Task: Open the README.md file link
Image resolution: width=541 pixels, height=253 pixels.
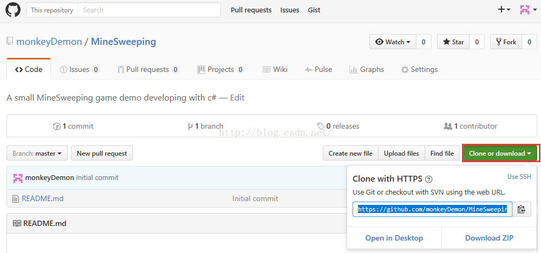Action: point(42,198)
